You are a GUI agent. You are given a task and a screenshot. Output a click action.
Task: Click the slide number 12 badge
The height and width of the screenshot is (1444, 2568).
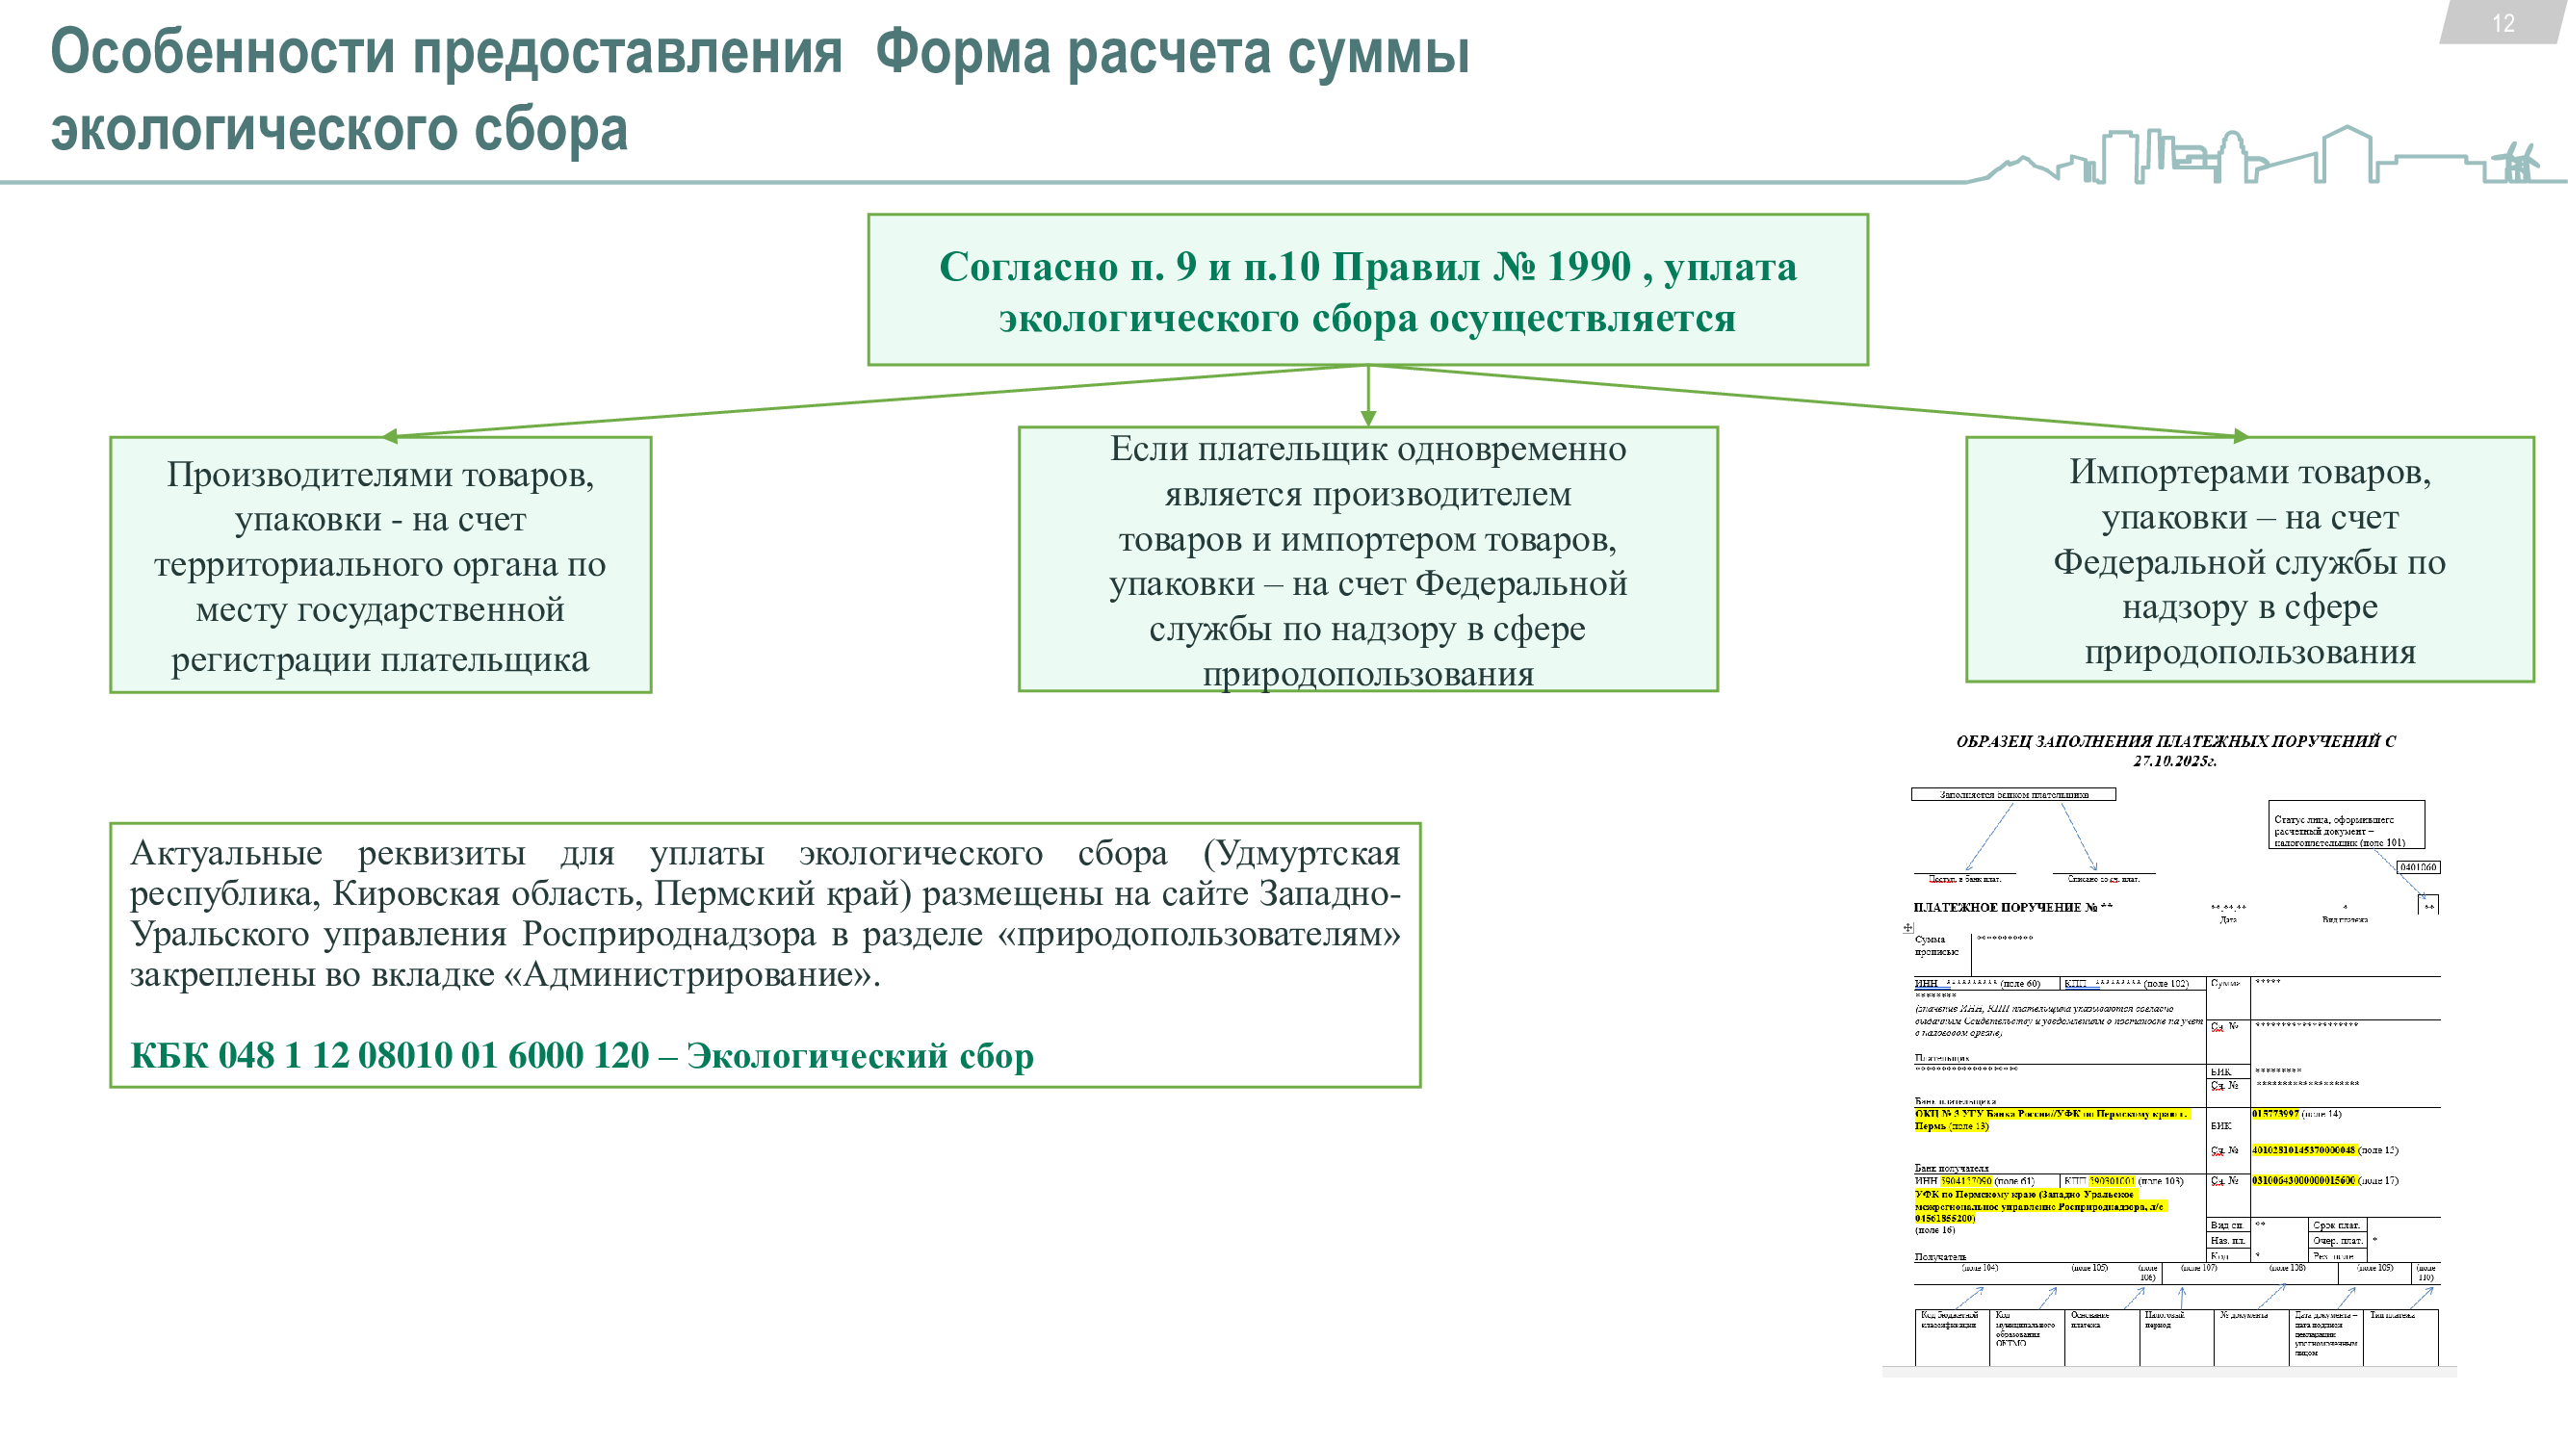pos(2503,23)
